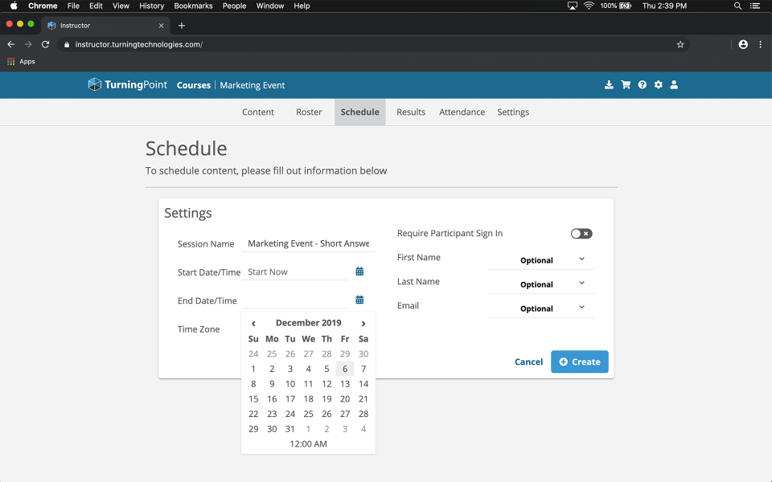Open the Attendance tab
Viewport: 772px width, 482px height.
pos(462,112)
